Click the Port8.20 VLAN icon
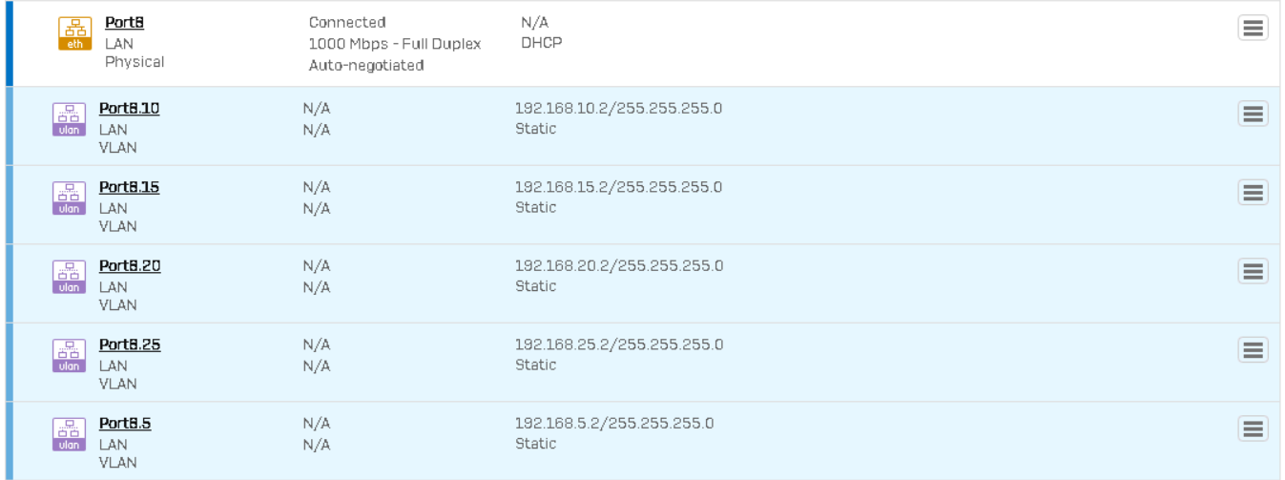 69,277
